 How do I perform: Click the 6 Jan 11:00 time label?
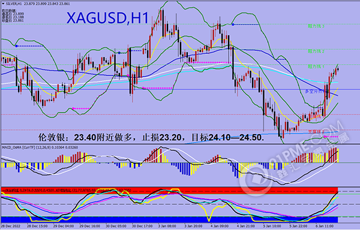tap(325, 226)
